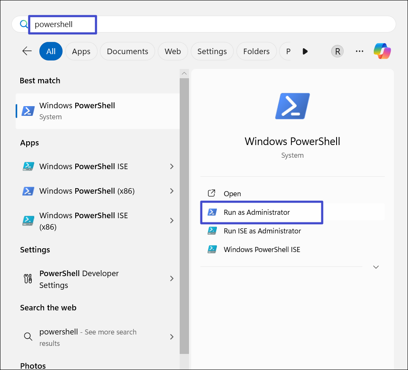Click the R user account avatar

(x=337, y=51)
